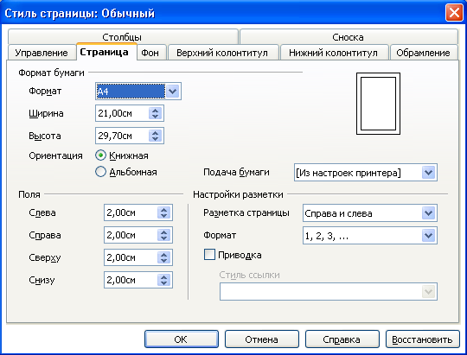Click the page preview thumbnail
The image size is (467, 355).
378,104
